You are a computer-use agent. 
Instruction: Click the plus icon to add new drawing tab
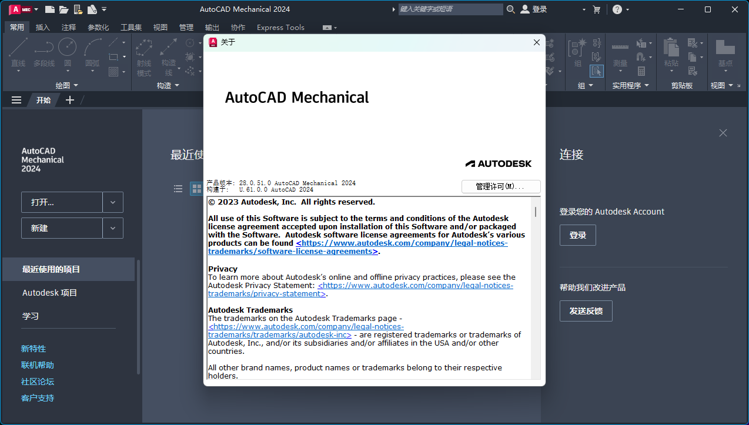click(x=69, y=100)
